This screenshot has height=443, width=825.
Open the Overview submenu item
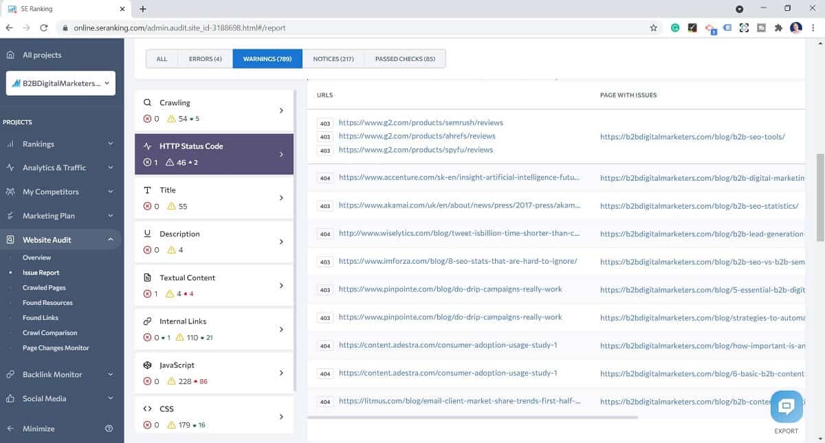coord(37,258)
